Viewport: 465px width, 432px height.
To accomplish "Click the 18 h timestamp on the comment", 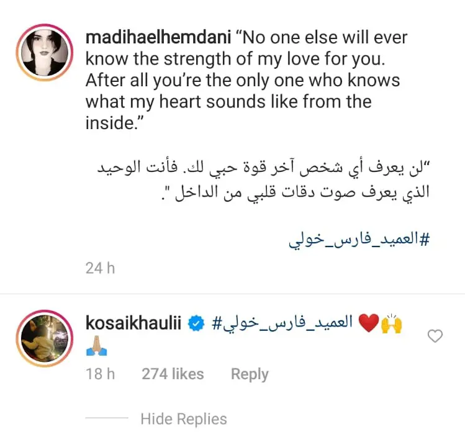I will click(x=100, y=374).
